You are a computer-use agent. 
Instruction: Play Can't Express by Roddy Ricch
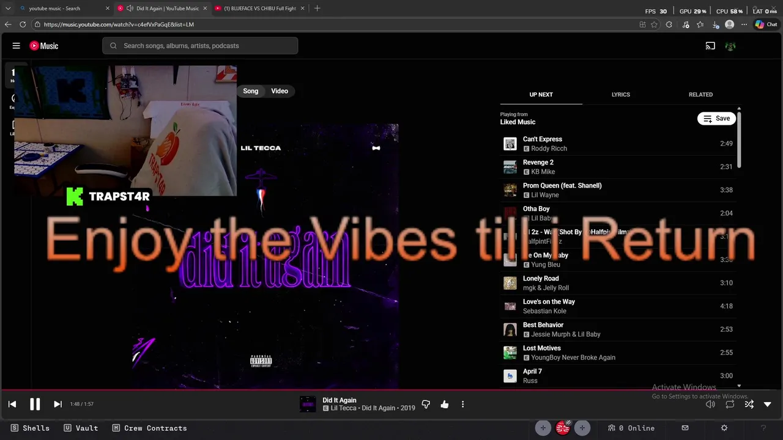coord(618,144)
